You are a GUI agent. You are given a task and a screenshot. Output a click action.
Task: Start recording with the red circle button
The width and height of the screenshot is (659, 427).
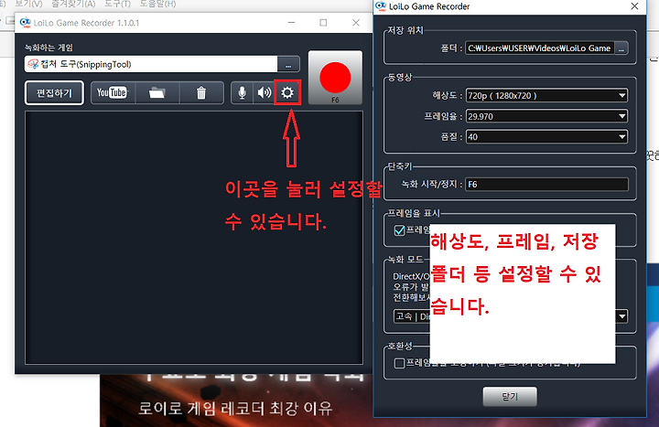tap(335, 78)
